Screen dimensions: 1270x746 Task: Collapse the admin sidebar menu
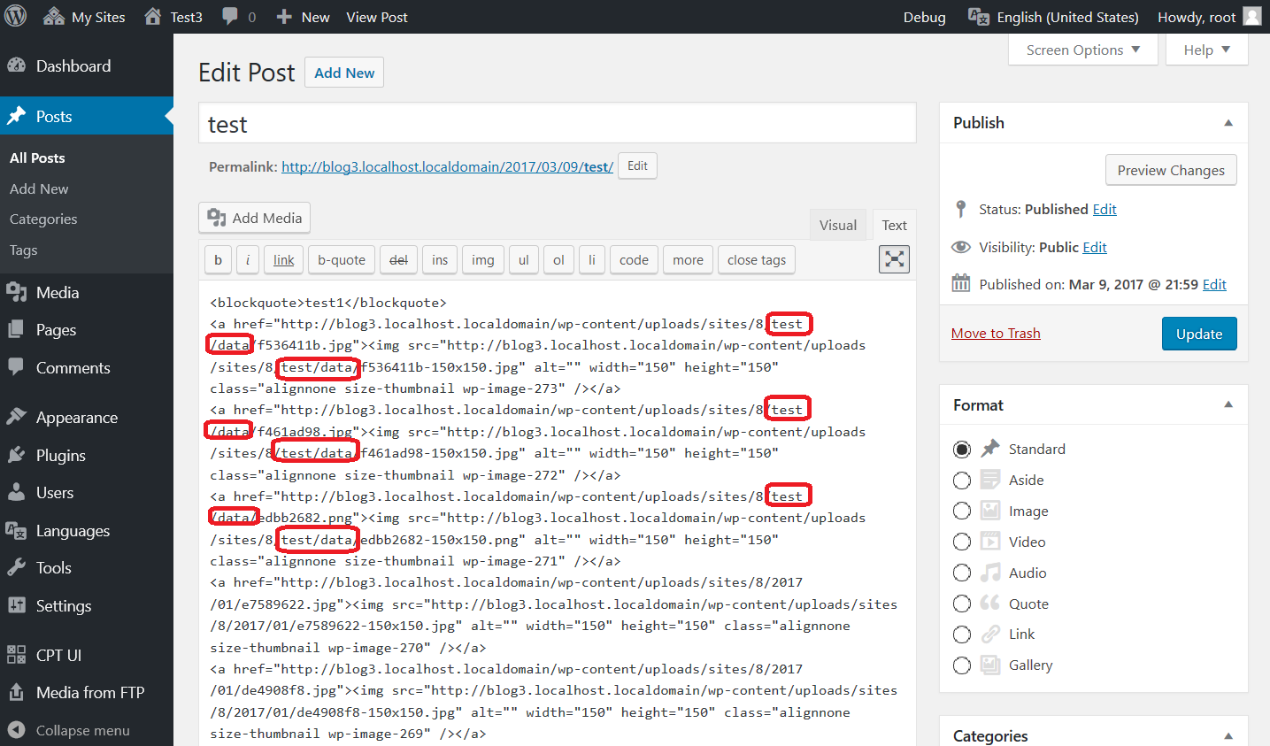[87, 731]
